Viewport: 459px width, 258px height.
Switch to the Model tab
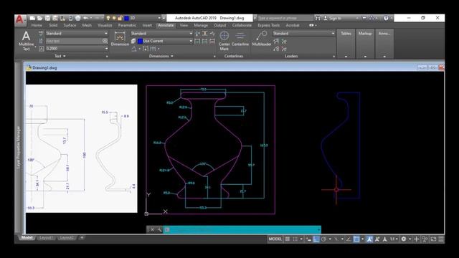tap(27, 237)
